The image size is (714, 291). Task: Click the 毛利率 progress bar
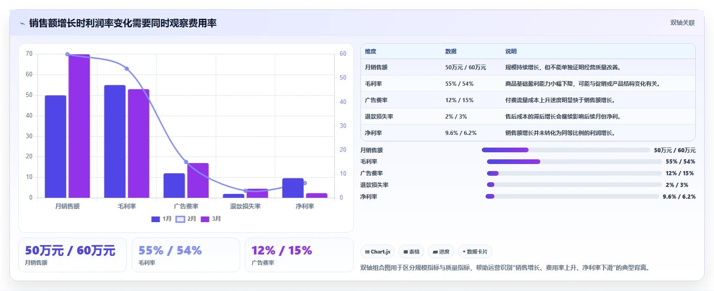click(x=574, y=162)
